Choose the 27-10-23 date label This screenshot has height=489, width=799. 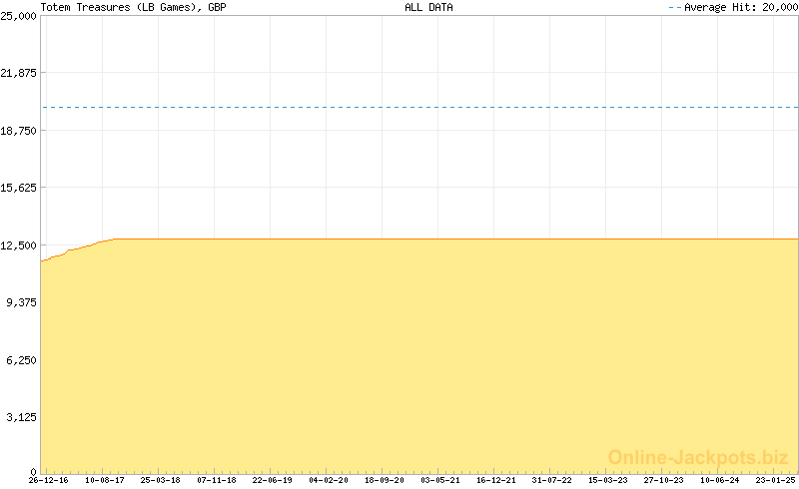[x=663, y=480]
